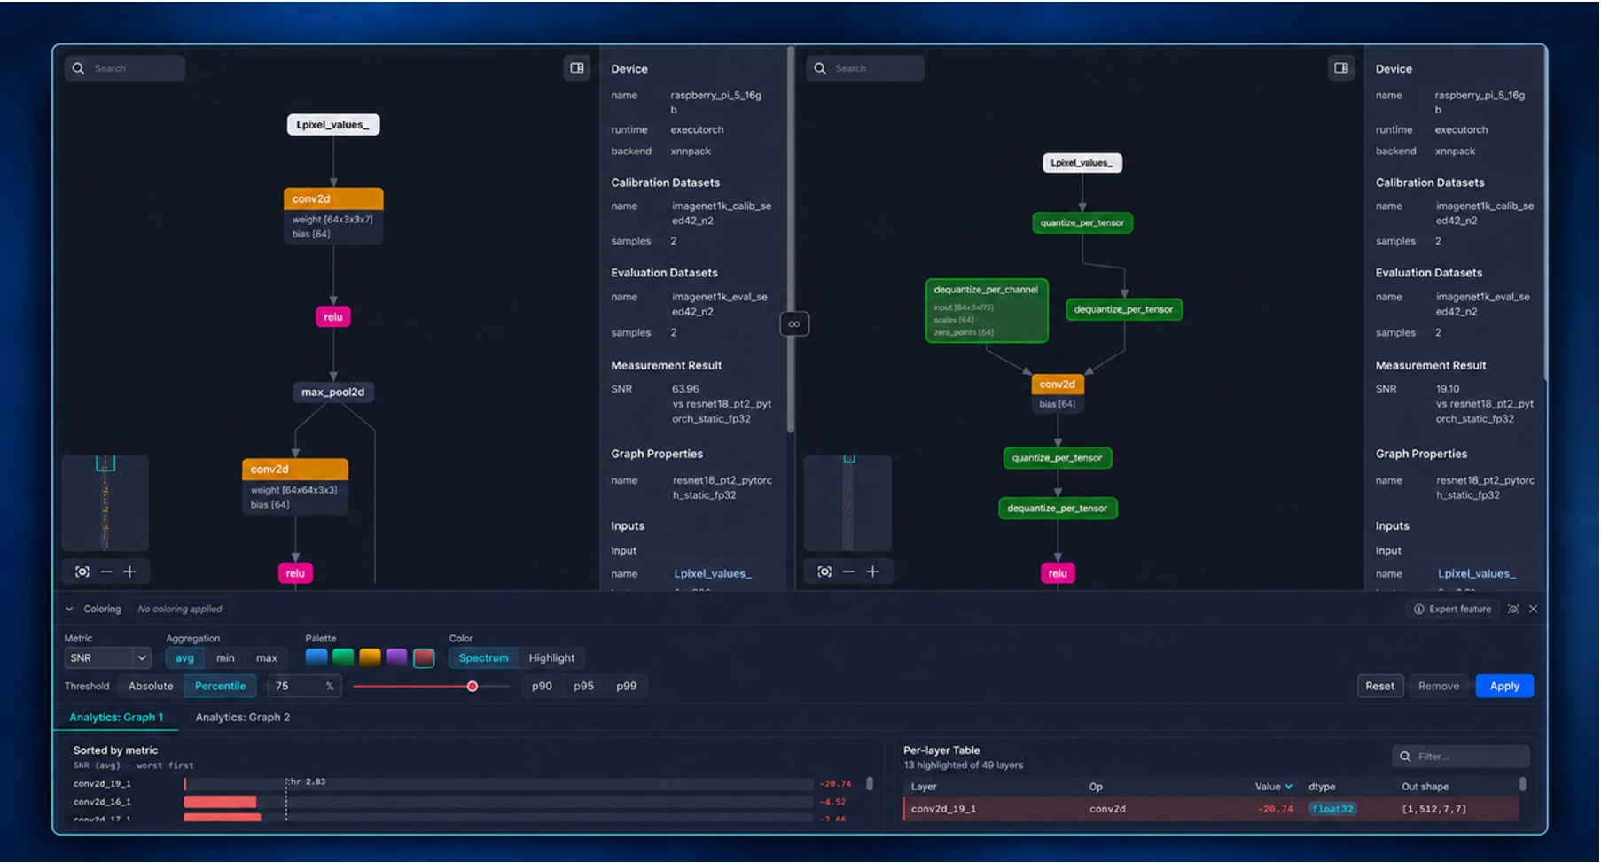The width and height of the screenshot is (1601, 863).
Task: Click the left graph search magnifier icon
Action: pyautogui.click(x=78, y=68)
